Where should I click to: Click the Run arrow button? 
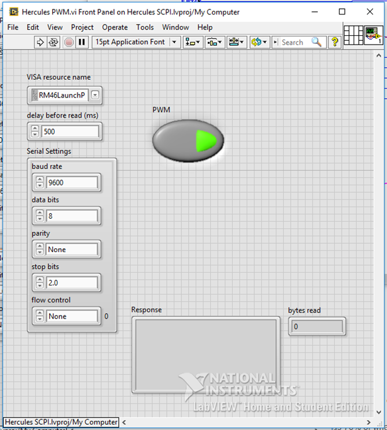40,42
